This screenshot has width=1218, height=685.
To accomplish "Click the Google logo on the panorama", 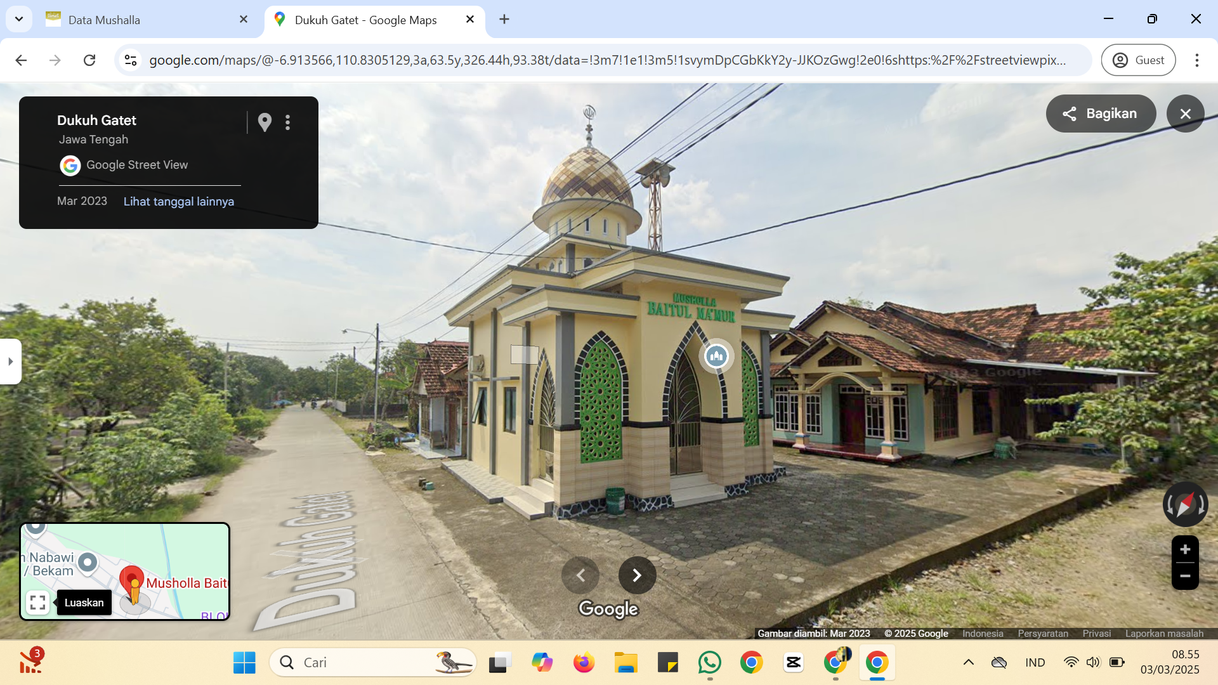I will pos(608,609).
